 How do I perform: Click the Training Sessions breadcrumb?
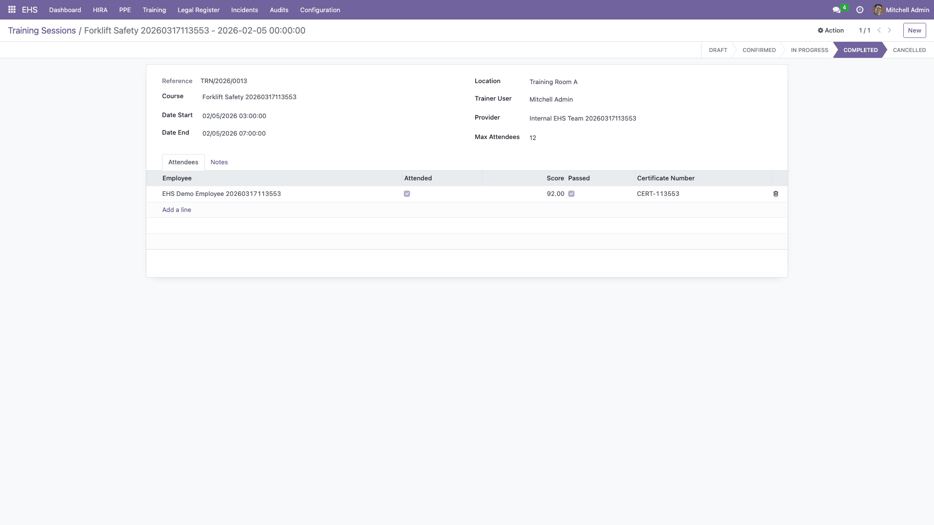(42, 31)
